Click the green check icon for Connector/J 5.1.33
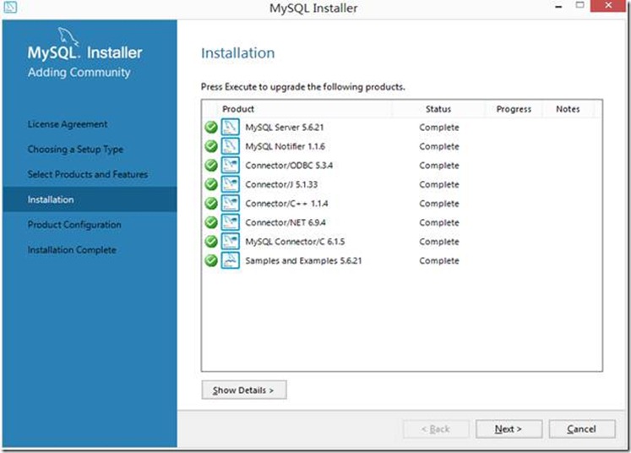The image size is (631, 453). point(211,184)
